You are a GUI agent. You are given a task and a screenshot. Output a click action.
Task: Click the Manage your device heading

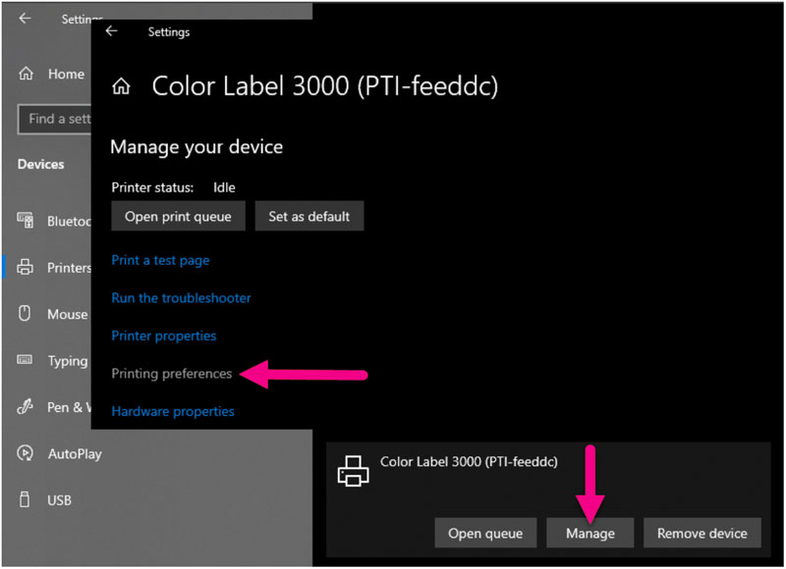pyautogui.click(x=196, y=147)
